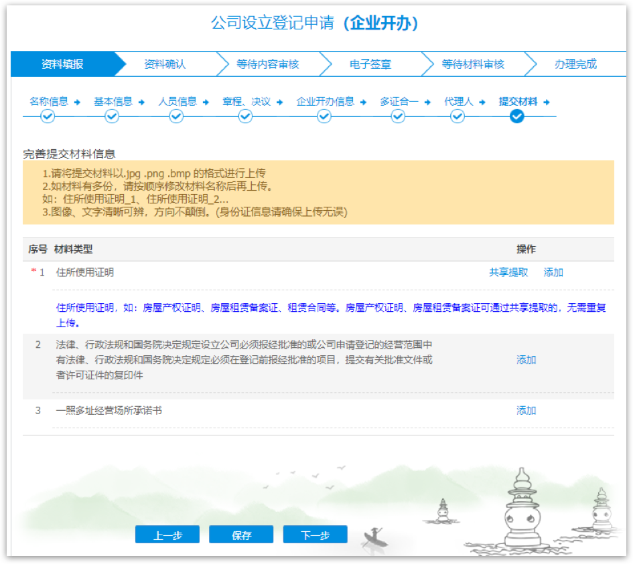Click the 材料类型 column header
Viewport: 633px width, 564px height.
pos(74,249)
